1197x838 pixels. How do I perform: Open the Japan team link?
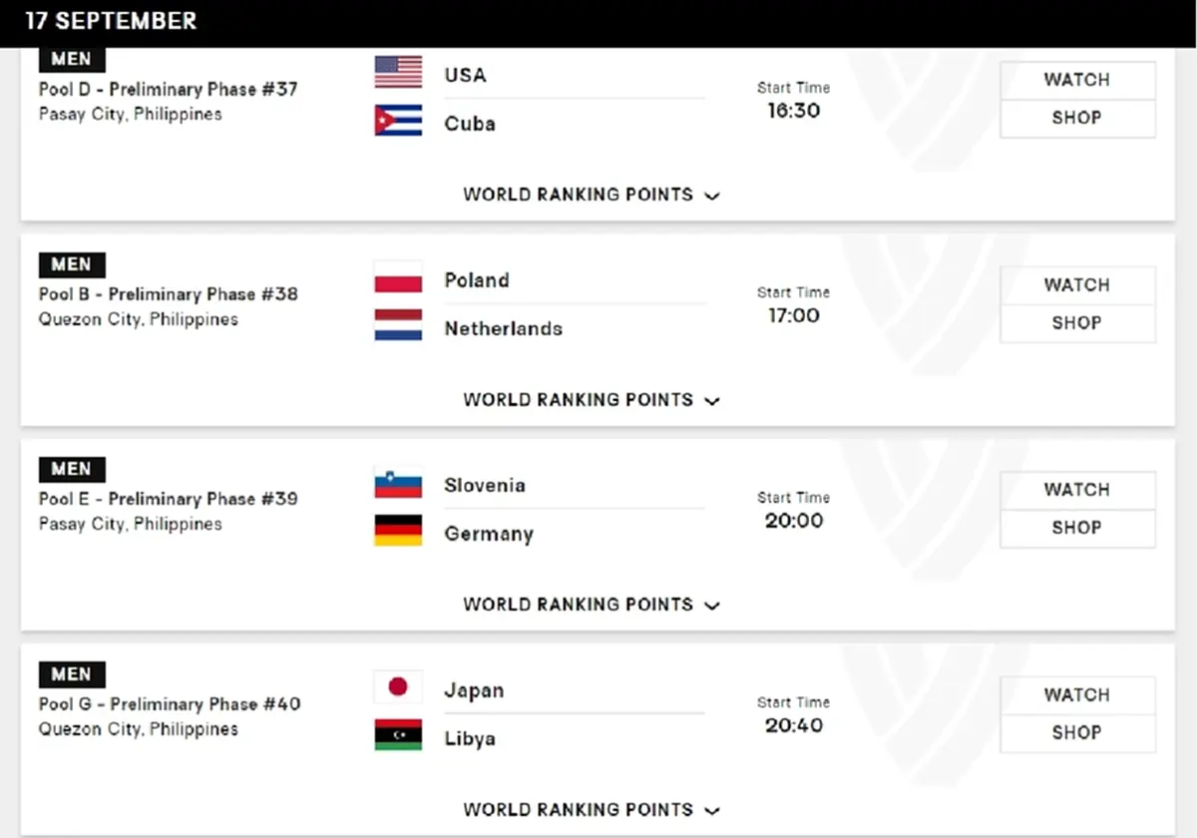coord(474,690)
